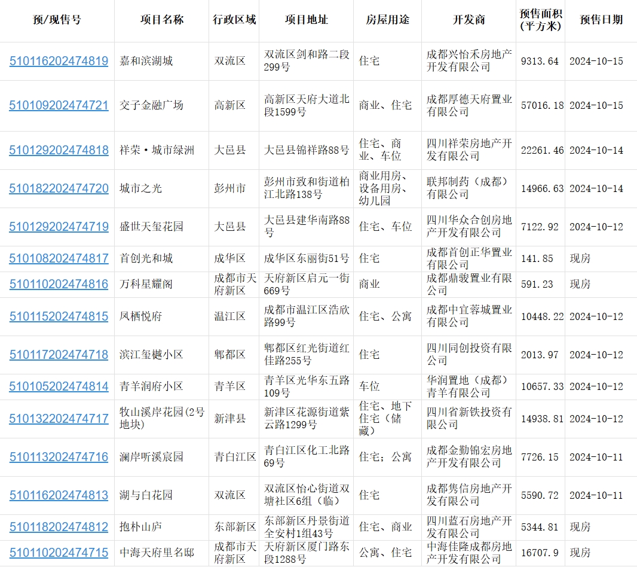Click presale area value 9313.64

[x=540, y=61]
